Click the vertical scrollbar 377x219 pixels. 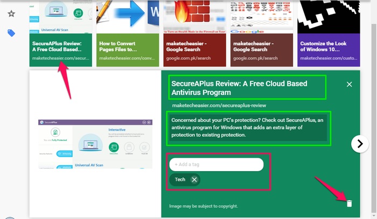[373, 118]
